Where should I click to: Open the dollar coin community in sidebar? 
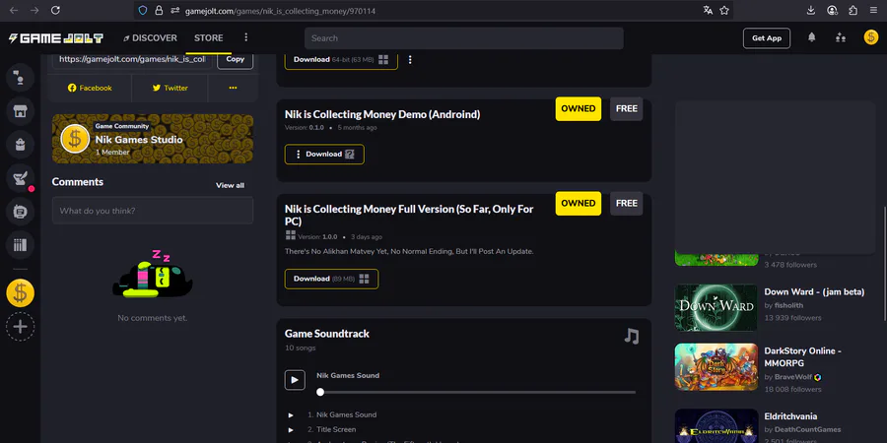tap(20, 293)
